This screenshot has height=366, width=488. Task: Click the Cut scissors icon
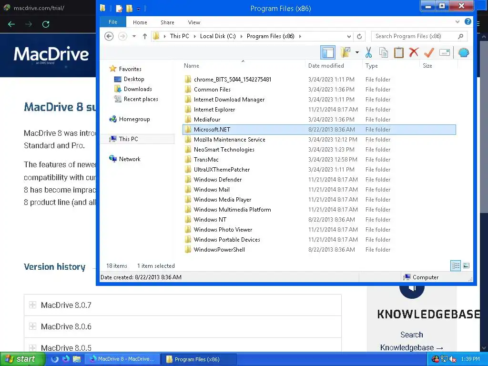(368, 52)
